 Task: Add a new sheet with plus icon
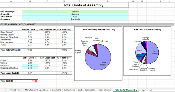pyautogui.click(x=144, y=90)
